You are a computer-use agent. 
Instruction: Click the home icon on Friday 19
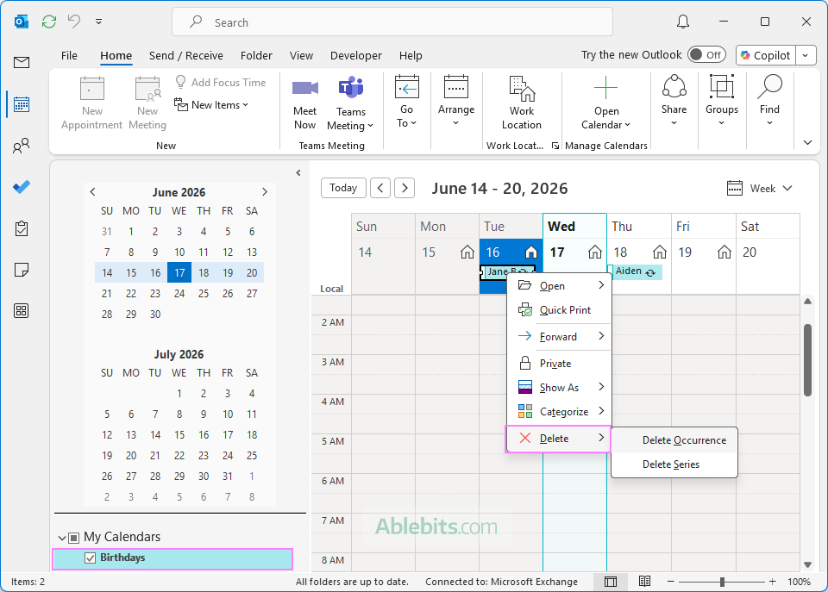[724, 252]
